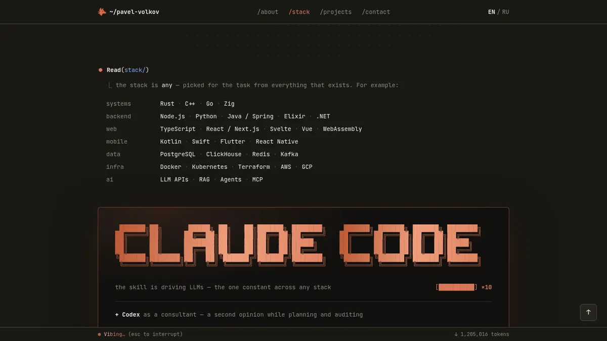Select the /stack nav item
This screenshot has height=341, width=607.
[299, 12]
